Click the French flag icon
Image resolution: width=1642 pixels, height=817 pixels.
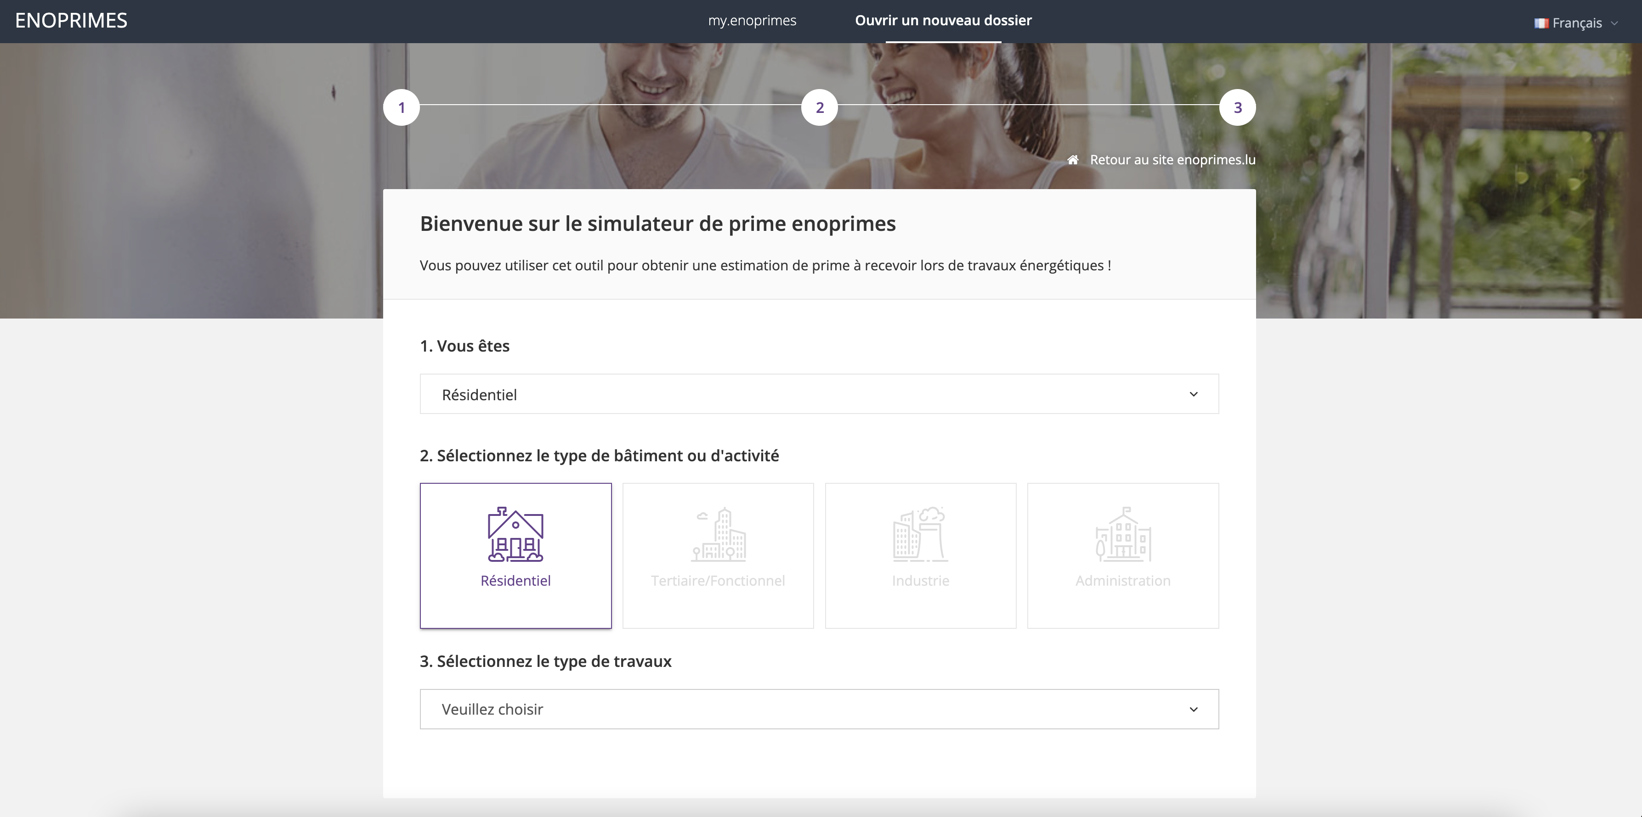tap(1540, 23)
